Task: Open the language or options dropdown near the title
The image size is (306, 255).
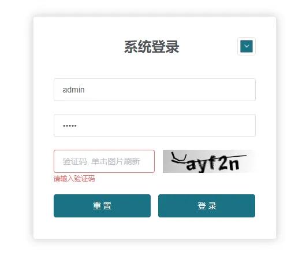Action: 247,46
